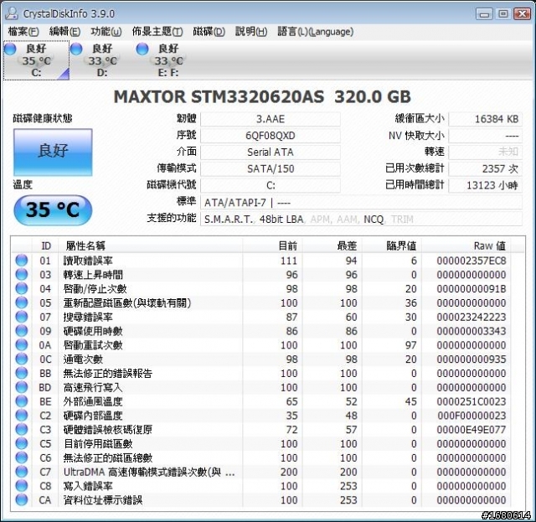This screenshot has height=522, width=536.
Task: Select the D: drive tab
Action: pyautogui.click(x=102, y=60)
